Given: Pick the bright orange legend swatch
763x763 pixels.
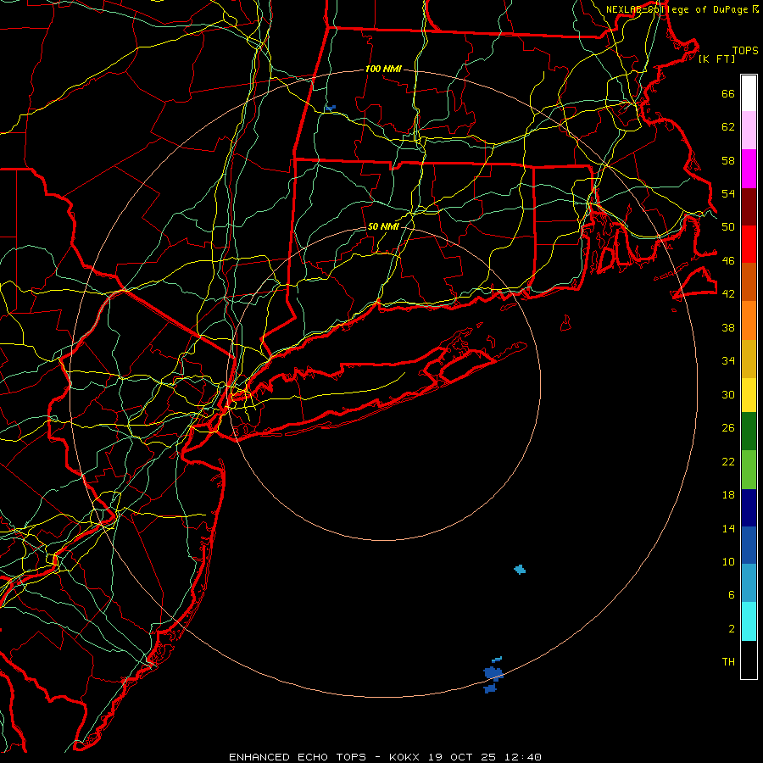Looking at the screenshot, I should tap(749, 320).
